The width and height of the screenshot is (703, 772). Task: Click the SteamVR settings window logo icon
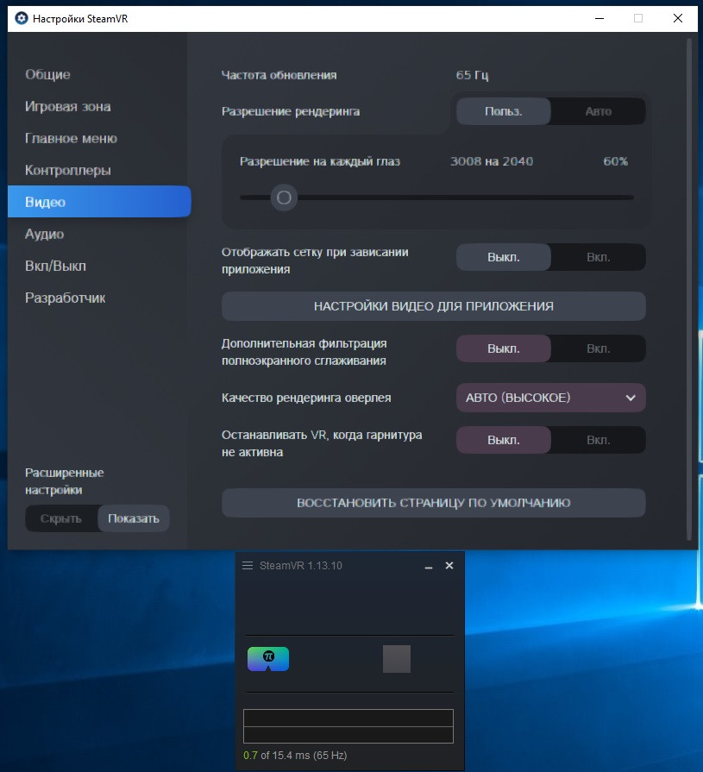coord(22,19)
